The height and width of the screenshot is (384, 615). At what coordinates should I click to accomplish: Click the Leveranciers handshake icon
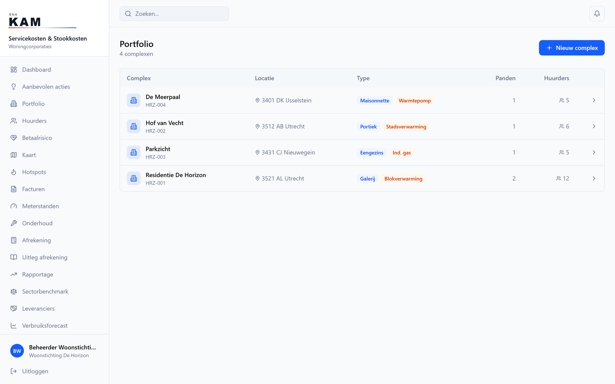point(14,308)
